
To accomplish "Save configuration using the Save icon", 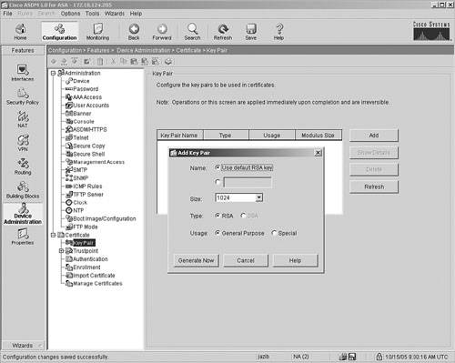I will (251, 32).
